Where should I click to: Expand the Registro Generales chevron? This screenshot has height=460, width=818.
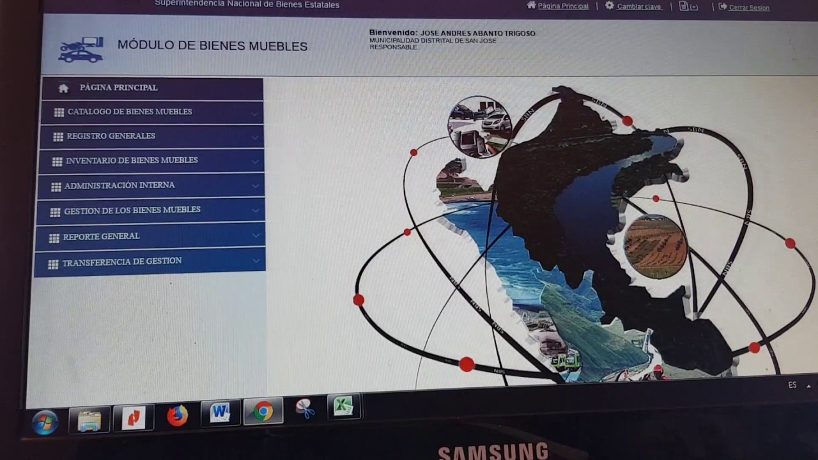[254, 138]
